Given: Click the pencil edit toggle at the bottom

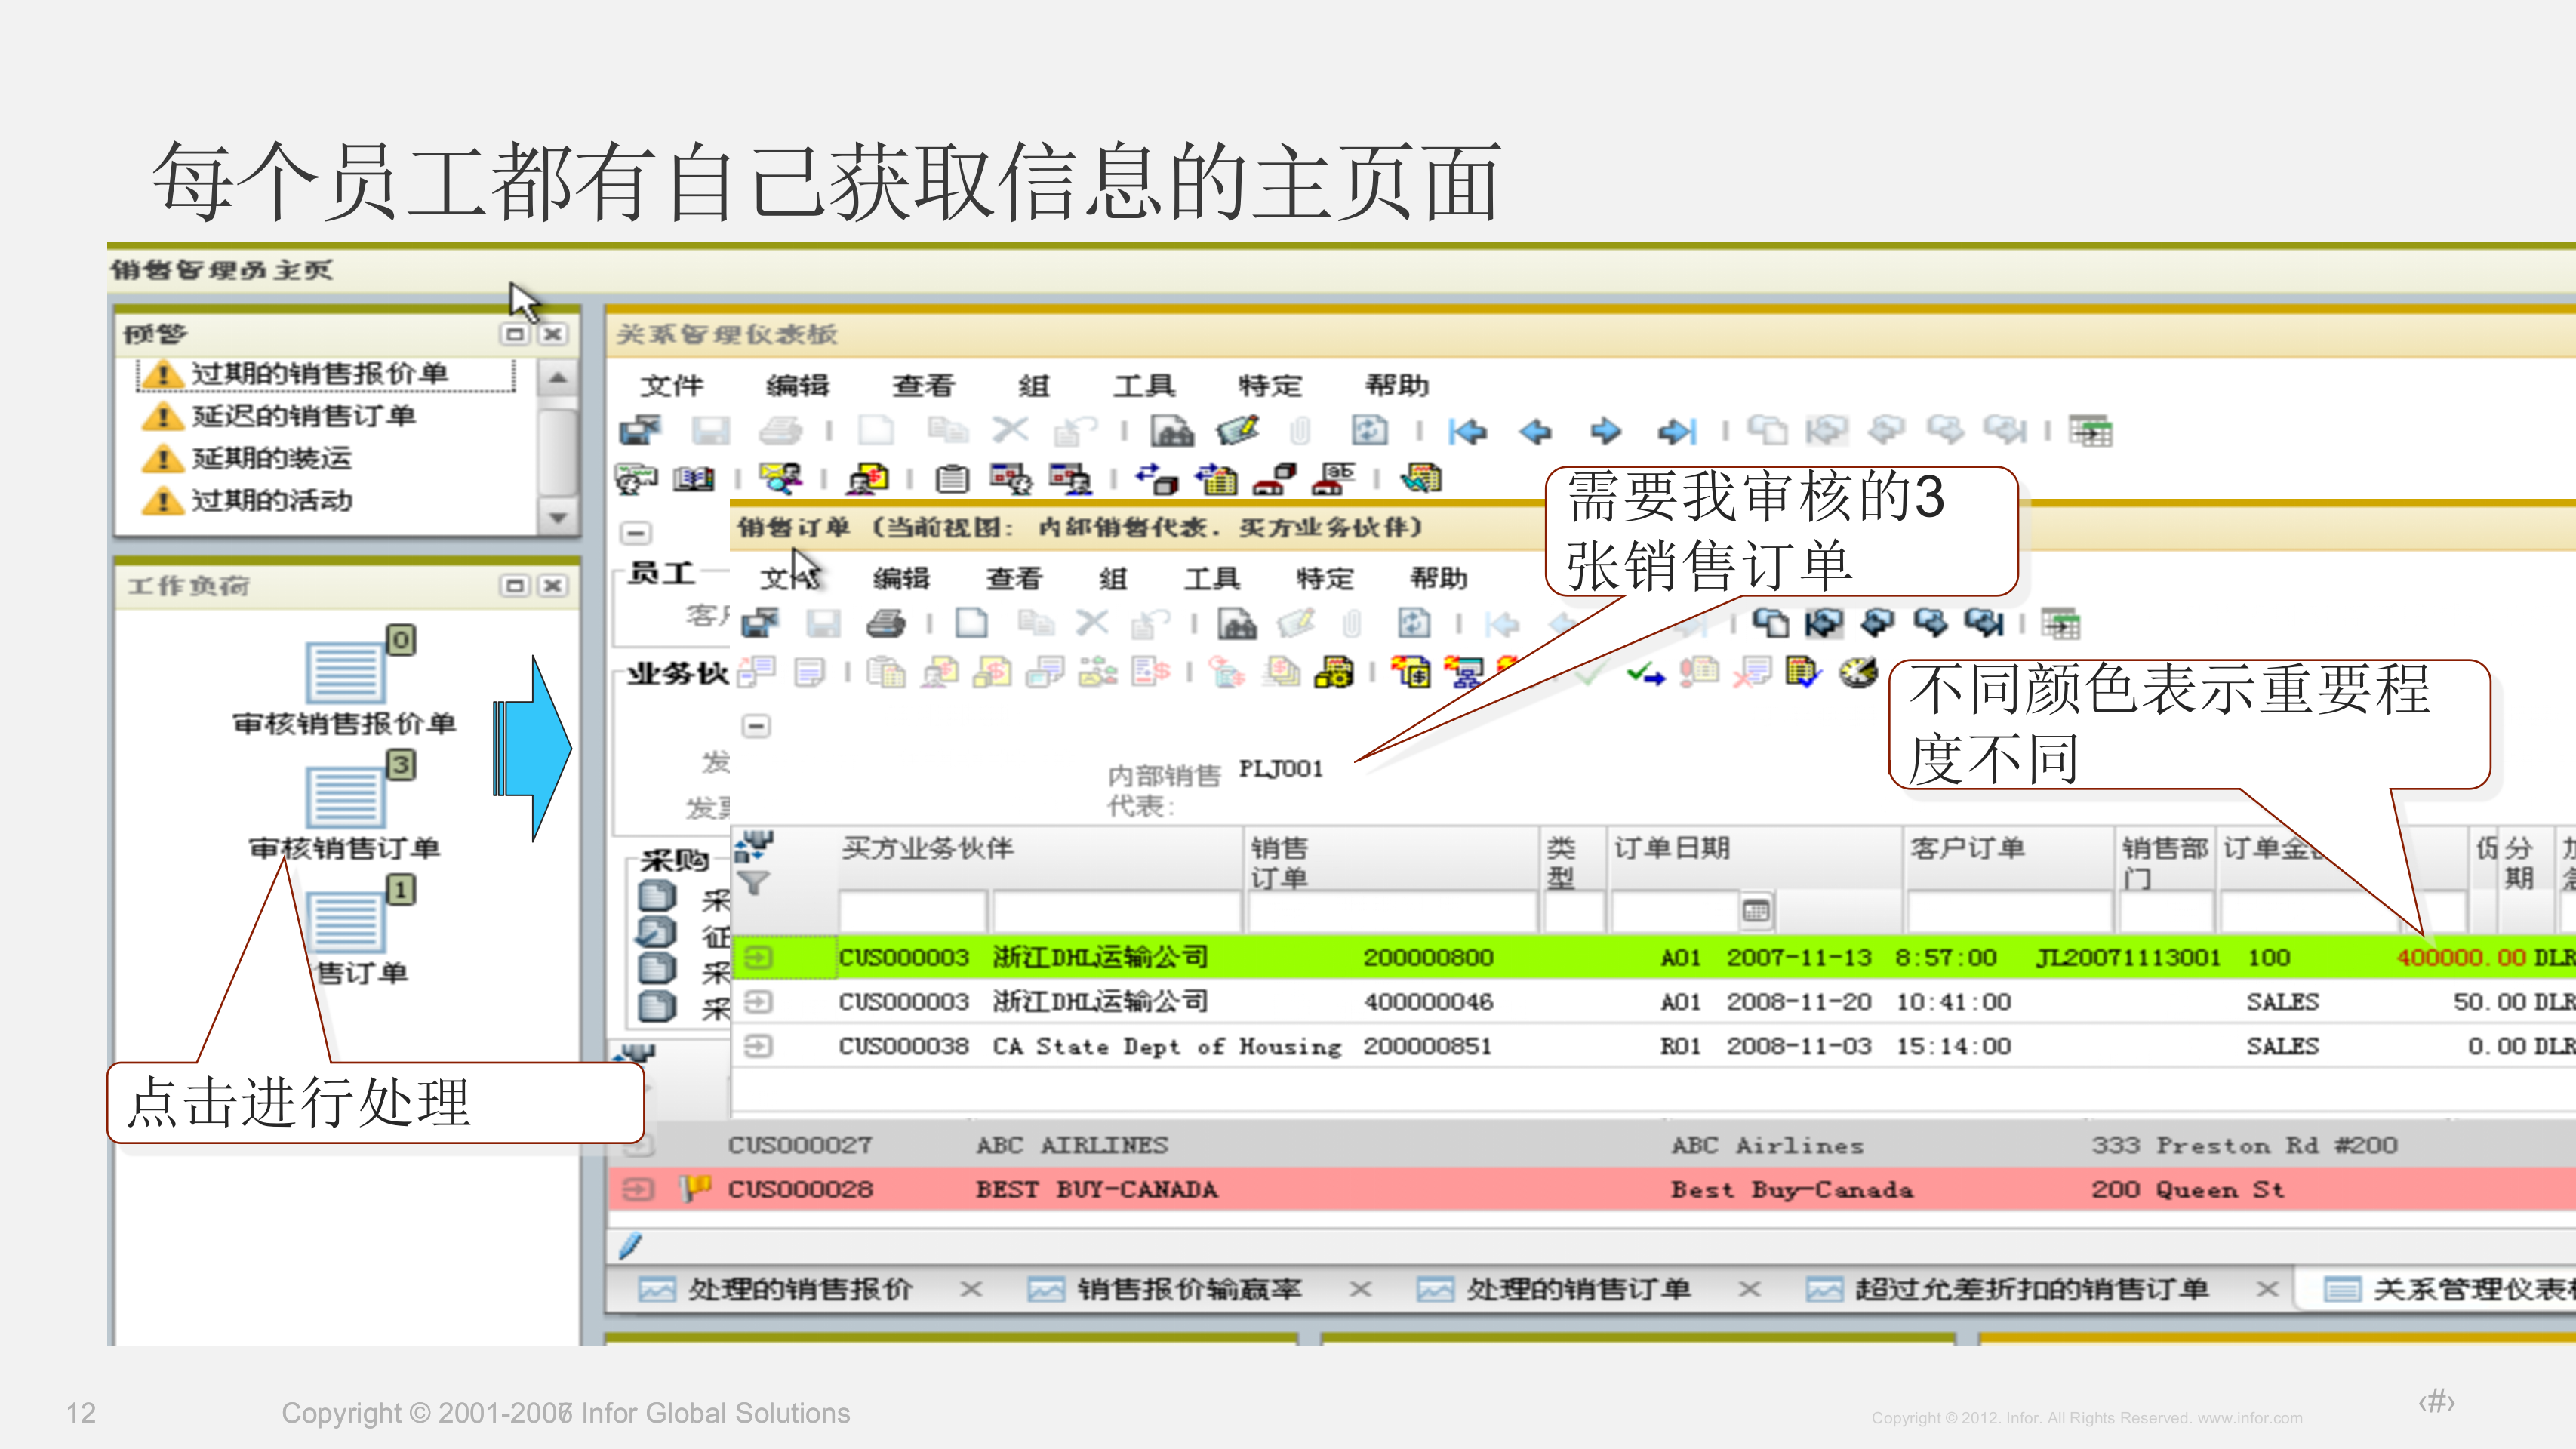Looking at the screenshot, I should click(632, 1247).
